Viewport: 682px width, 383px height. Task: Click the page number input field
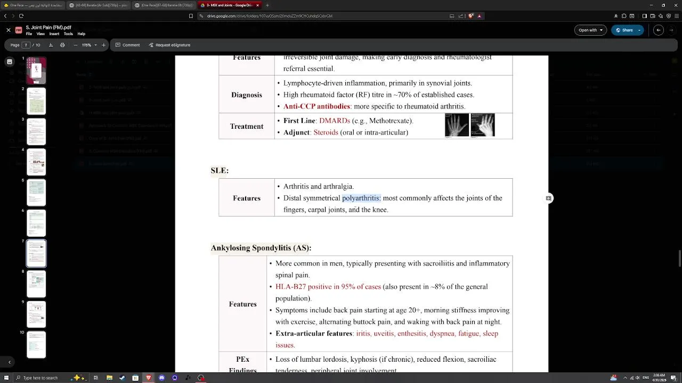[x=26, y=45]
